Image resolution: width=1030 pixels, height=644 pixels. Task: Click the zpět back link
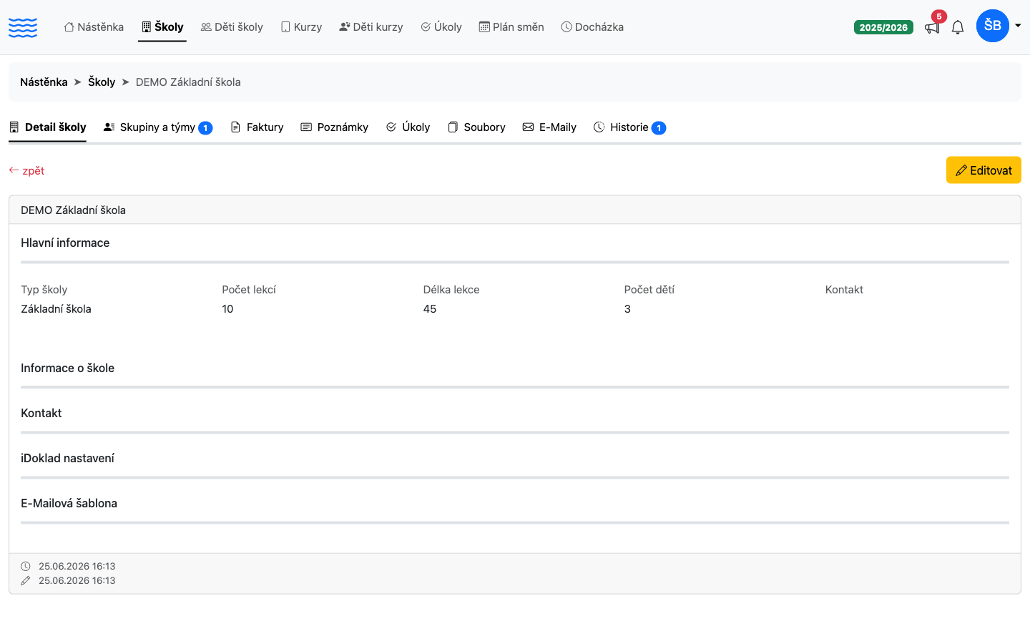[26, 170]
